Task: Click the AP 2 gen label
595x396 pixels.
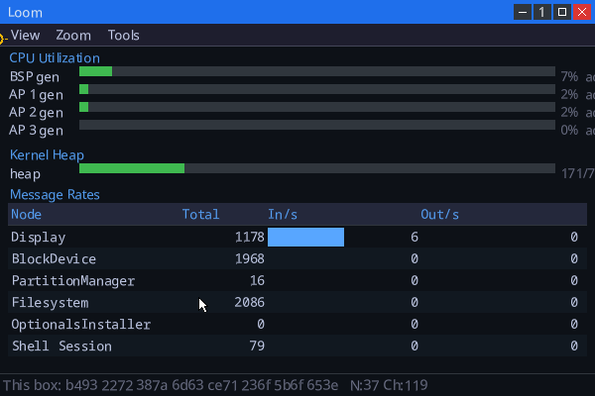Action: click(x=36, y=113)
